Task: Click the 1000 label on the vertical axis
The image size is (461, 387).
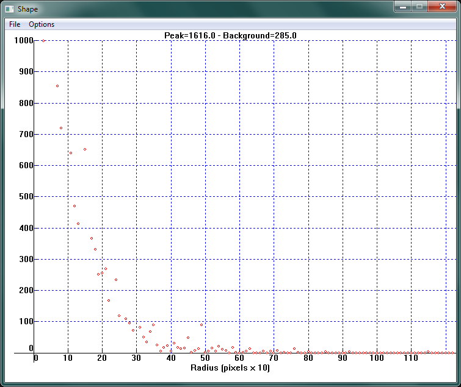Action: point(24,41)
